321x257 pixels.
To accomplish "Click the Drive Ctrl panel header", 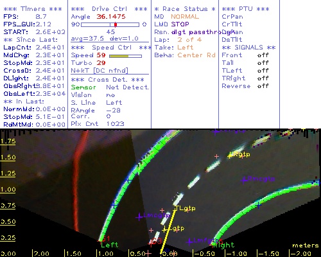I will (x=109, y=9).
